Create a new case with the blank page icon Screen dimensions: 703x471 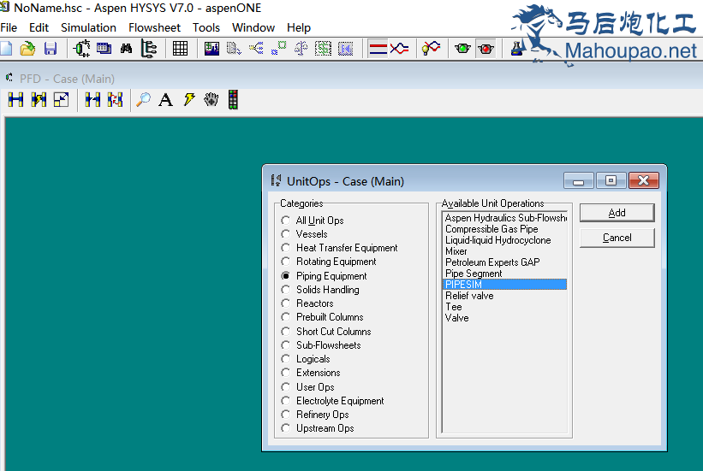click(6, 48)
